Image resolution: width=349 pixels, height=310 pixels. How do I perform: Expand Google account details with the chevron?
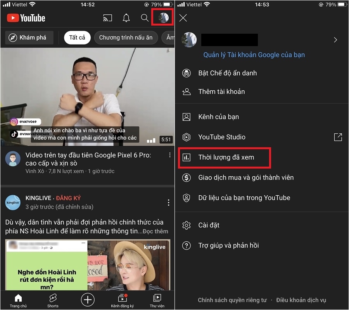(335, 40)
